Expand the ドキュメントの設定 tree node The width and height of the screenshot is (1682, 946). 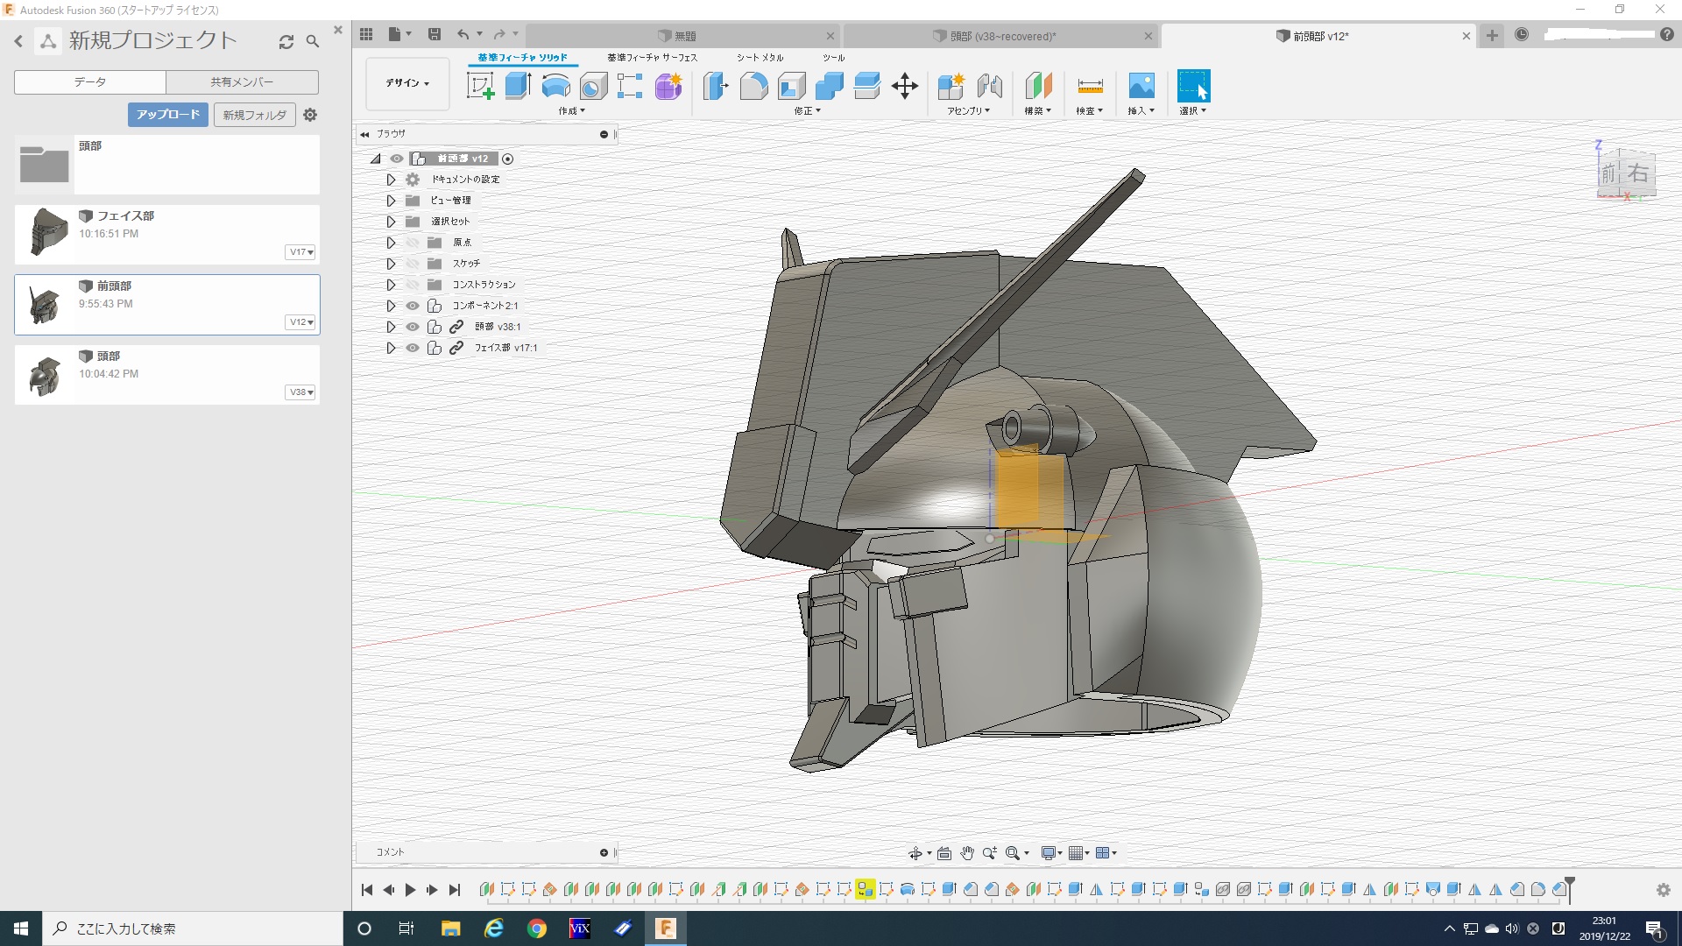tap(391, 180)
